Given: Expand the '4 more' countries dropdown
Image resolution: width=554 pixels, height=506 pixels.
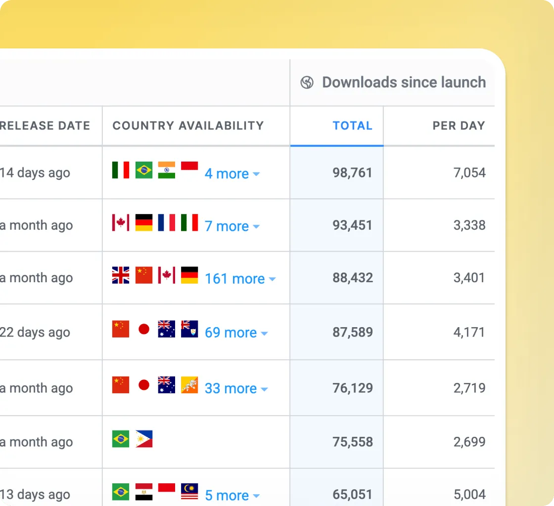Looking at the screenshot, I should (x=232, y=173).
